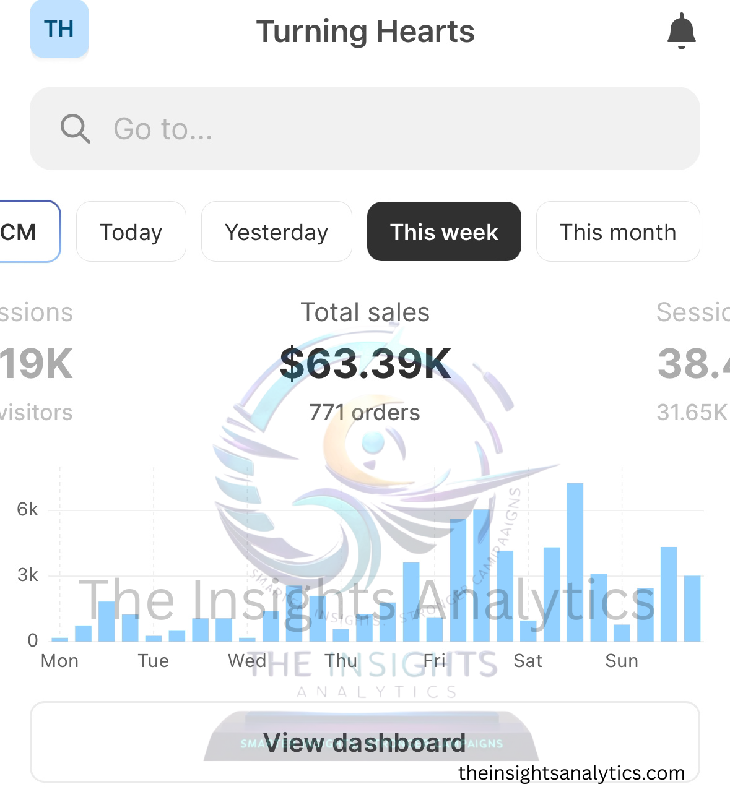Screen dimensions: 730x792
Task: Click the Sun label on chart axis
Action: 622,661
